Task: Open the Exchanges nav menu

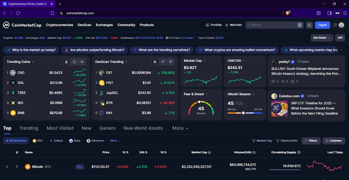Action: click(x=104, y=25)
